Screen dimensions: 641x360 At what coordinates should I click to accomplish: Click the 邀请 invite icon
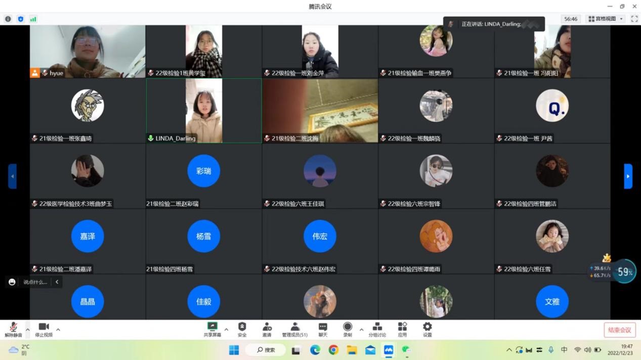pyautogui.click(x=267, y=329)
